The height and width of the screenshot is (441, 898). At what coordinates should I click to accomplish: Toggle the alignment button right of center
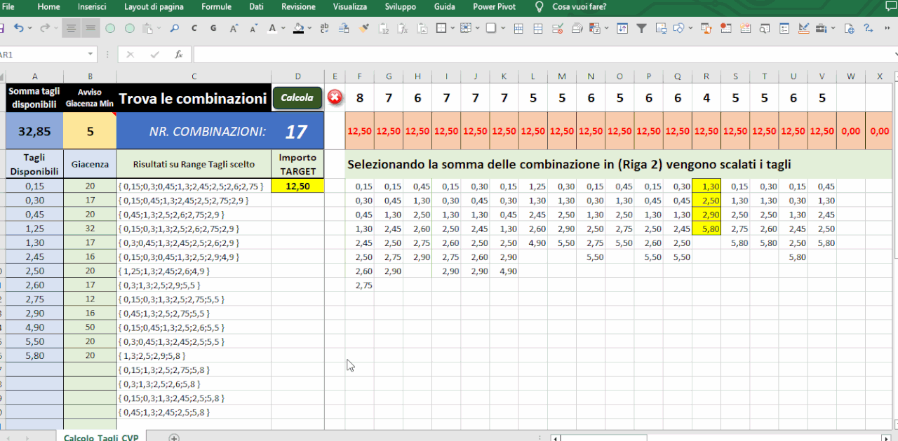tap(91, 28)
